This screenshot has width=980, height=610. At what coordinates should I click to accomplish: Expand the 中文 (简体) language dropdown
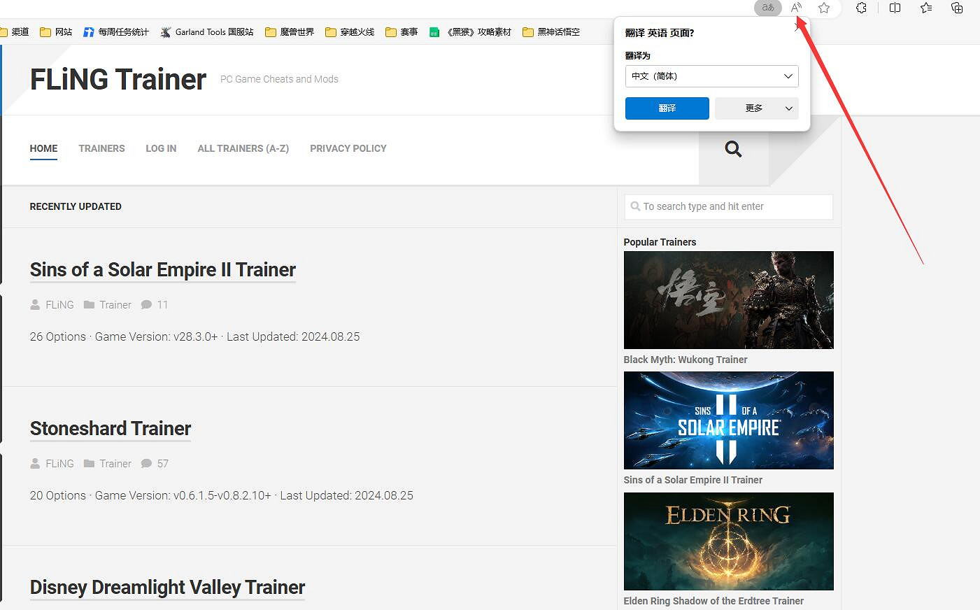tap(711, 76)
